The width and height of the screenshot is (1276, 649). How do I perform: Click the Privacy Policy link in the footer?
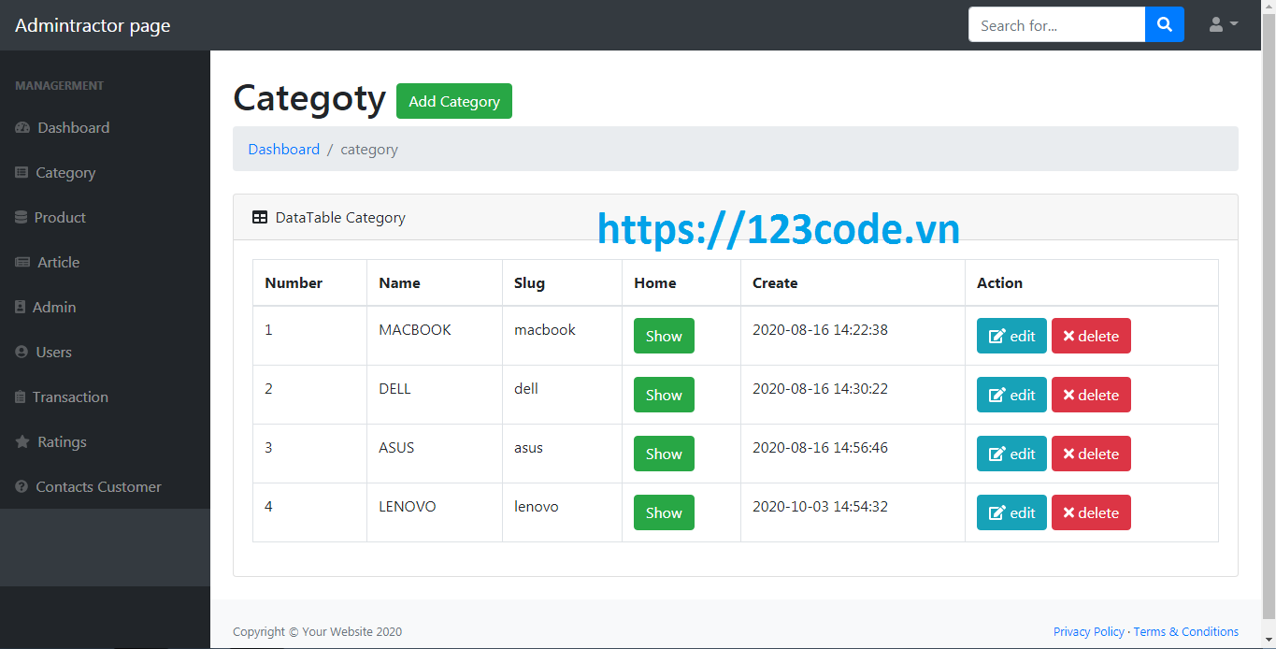pos(1088,631)
